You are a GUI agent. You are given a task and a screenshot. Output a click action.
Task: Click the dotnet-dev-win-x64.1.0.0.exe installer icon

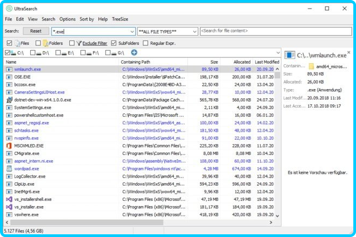tap(9, 100)
